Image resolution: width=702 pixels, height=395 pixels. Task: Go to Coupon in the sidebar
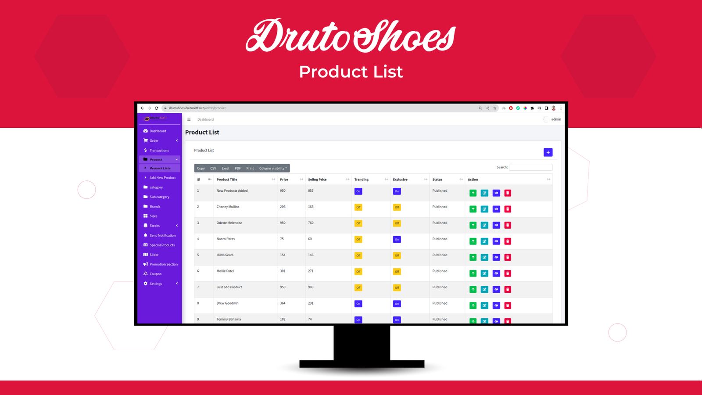(155, 274)
